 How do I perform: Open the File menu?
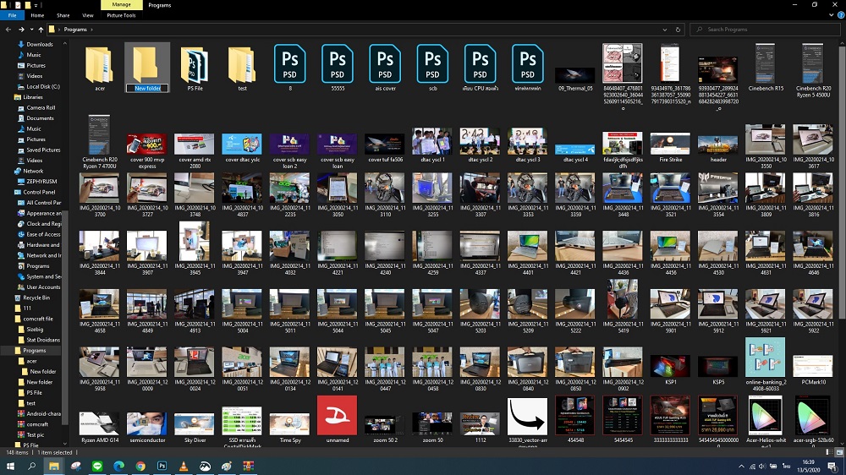coord(12,15)
